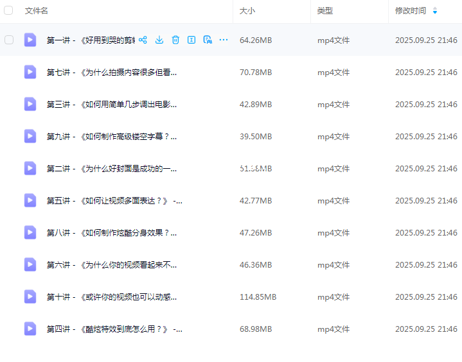Download the 第一讲 video file
The width and height of the screenshot is (462, 362).
click(x=159, y=40)
